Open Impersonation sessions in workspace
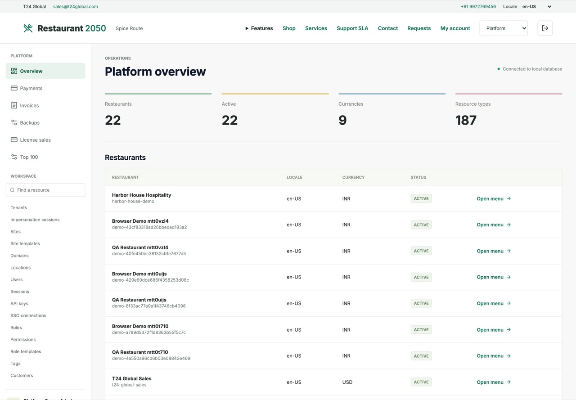 (x=35, y=220)
